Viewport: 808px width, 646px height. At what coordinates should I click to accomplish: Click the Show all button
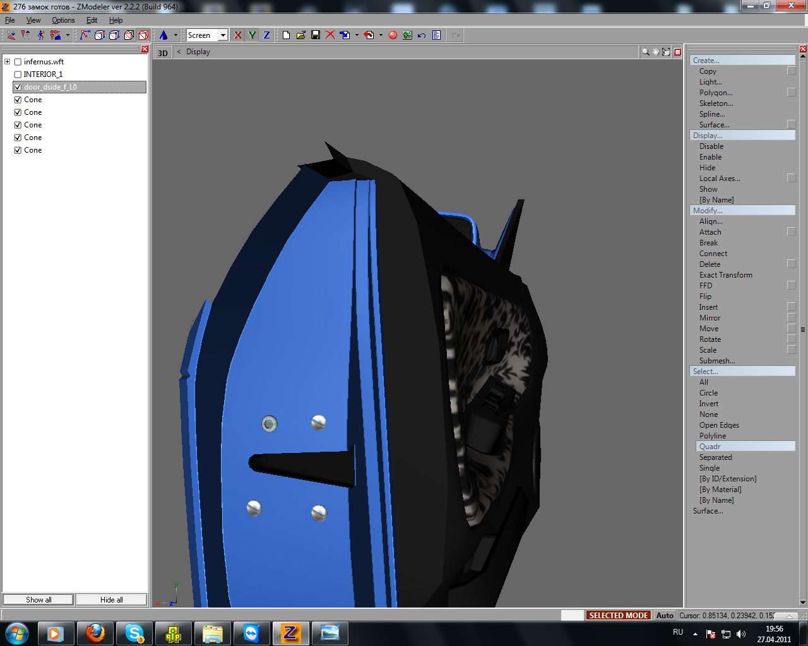(39, 600)
